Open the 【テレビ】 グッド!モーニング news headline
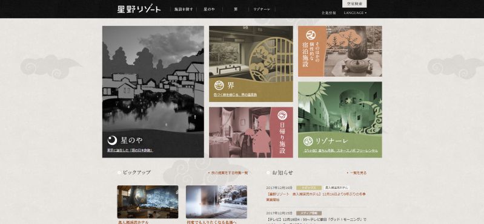484x224 pixels. [x=316, y=220]
